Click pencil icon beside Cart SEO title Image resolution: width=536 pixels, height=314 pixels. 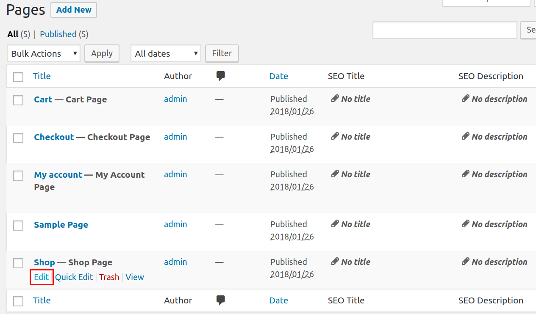(335, 99)
